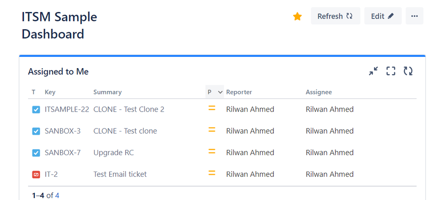Sort by the Summary column header
Image resolution: width=431 pixels, height=200 pixels.
[x=107, y=92]
